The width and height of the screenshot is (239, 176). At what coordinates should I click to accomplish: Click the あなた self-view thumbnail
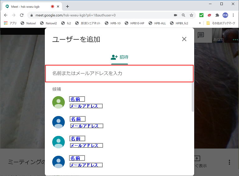(x=225, y=35)
